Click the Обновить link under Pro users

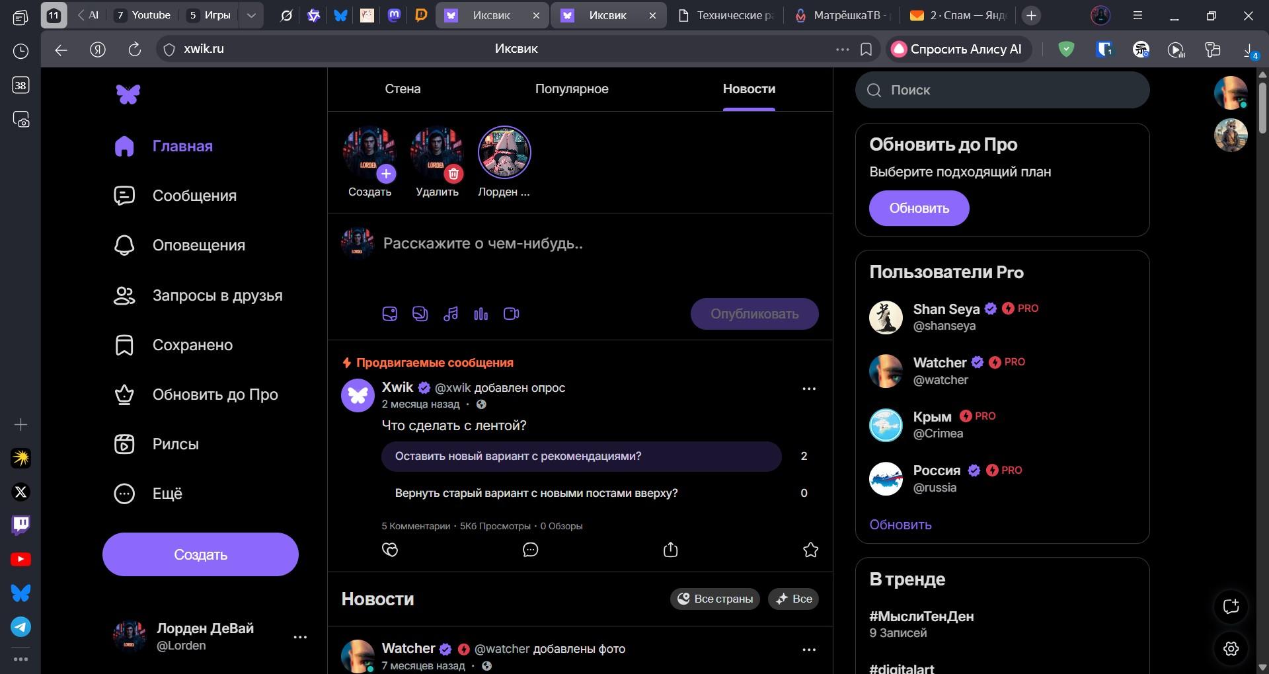click(x=900, y=525)
